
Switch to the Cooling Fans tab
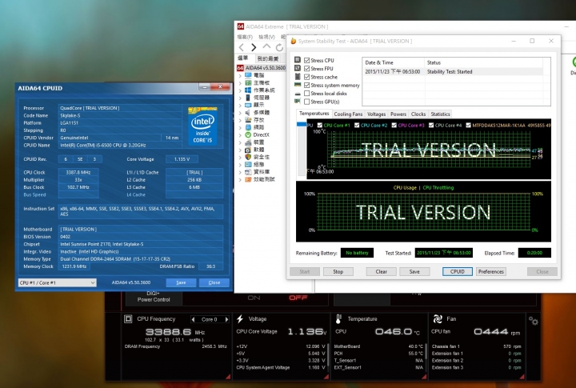click(x=348, y=114)
